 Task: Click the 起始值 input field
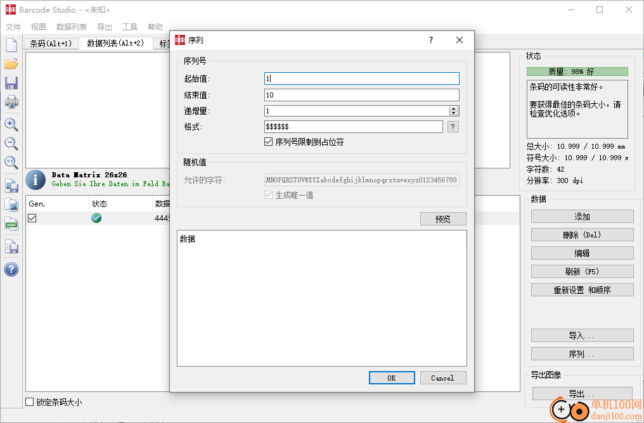(x=361, y=79)
